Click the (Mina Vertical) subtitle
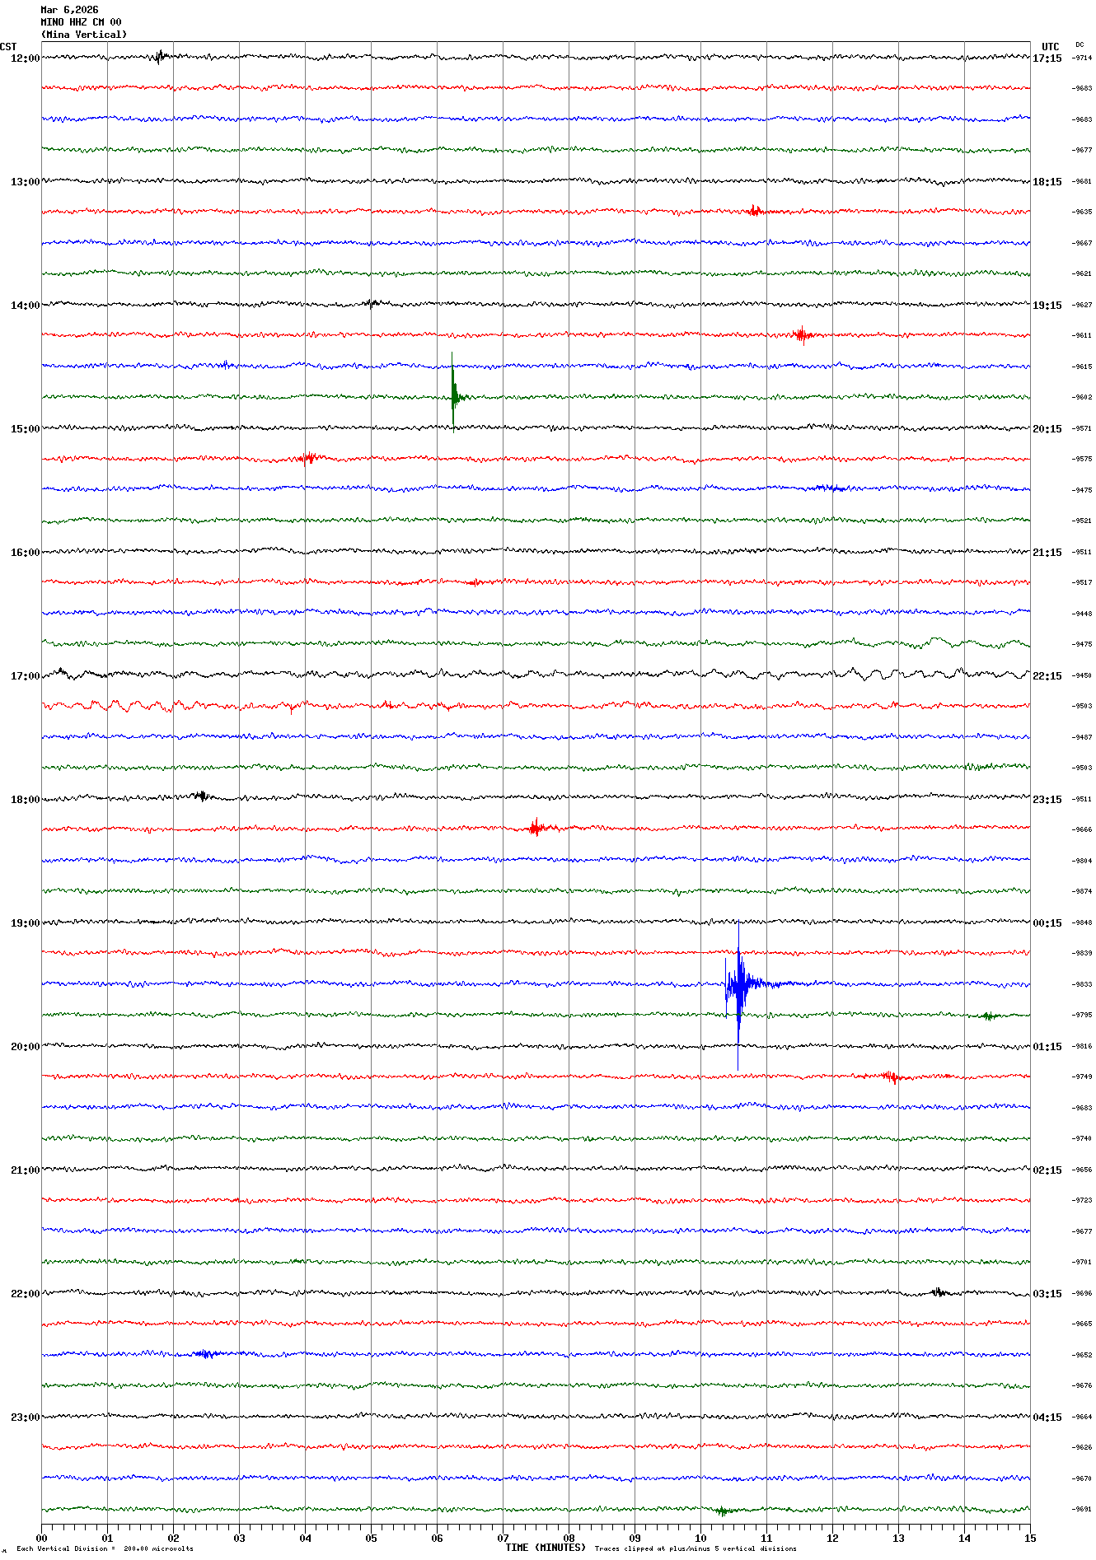Viewport: 1096px width, 1560px height. pyautogui.click(x=84, y=35)
